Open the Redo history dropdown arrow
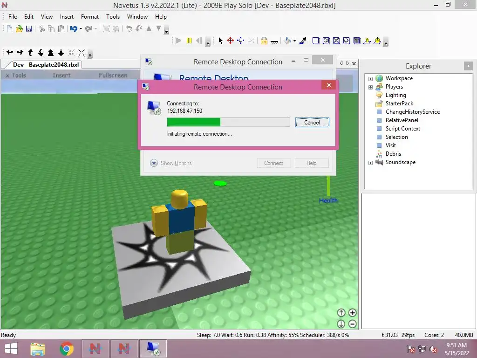 96,29
